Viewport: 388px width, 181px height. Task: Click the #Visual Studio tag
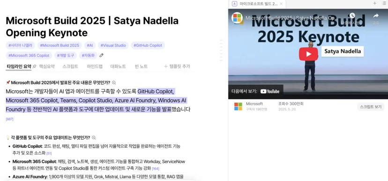coord(113,45)
